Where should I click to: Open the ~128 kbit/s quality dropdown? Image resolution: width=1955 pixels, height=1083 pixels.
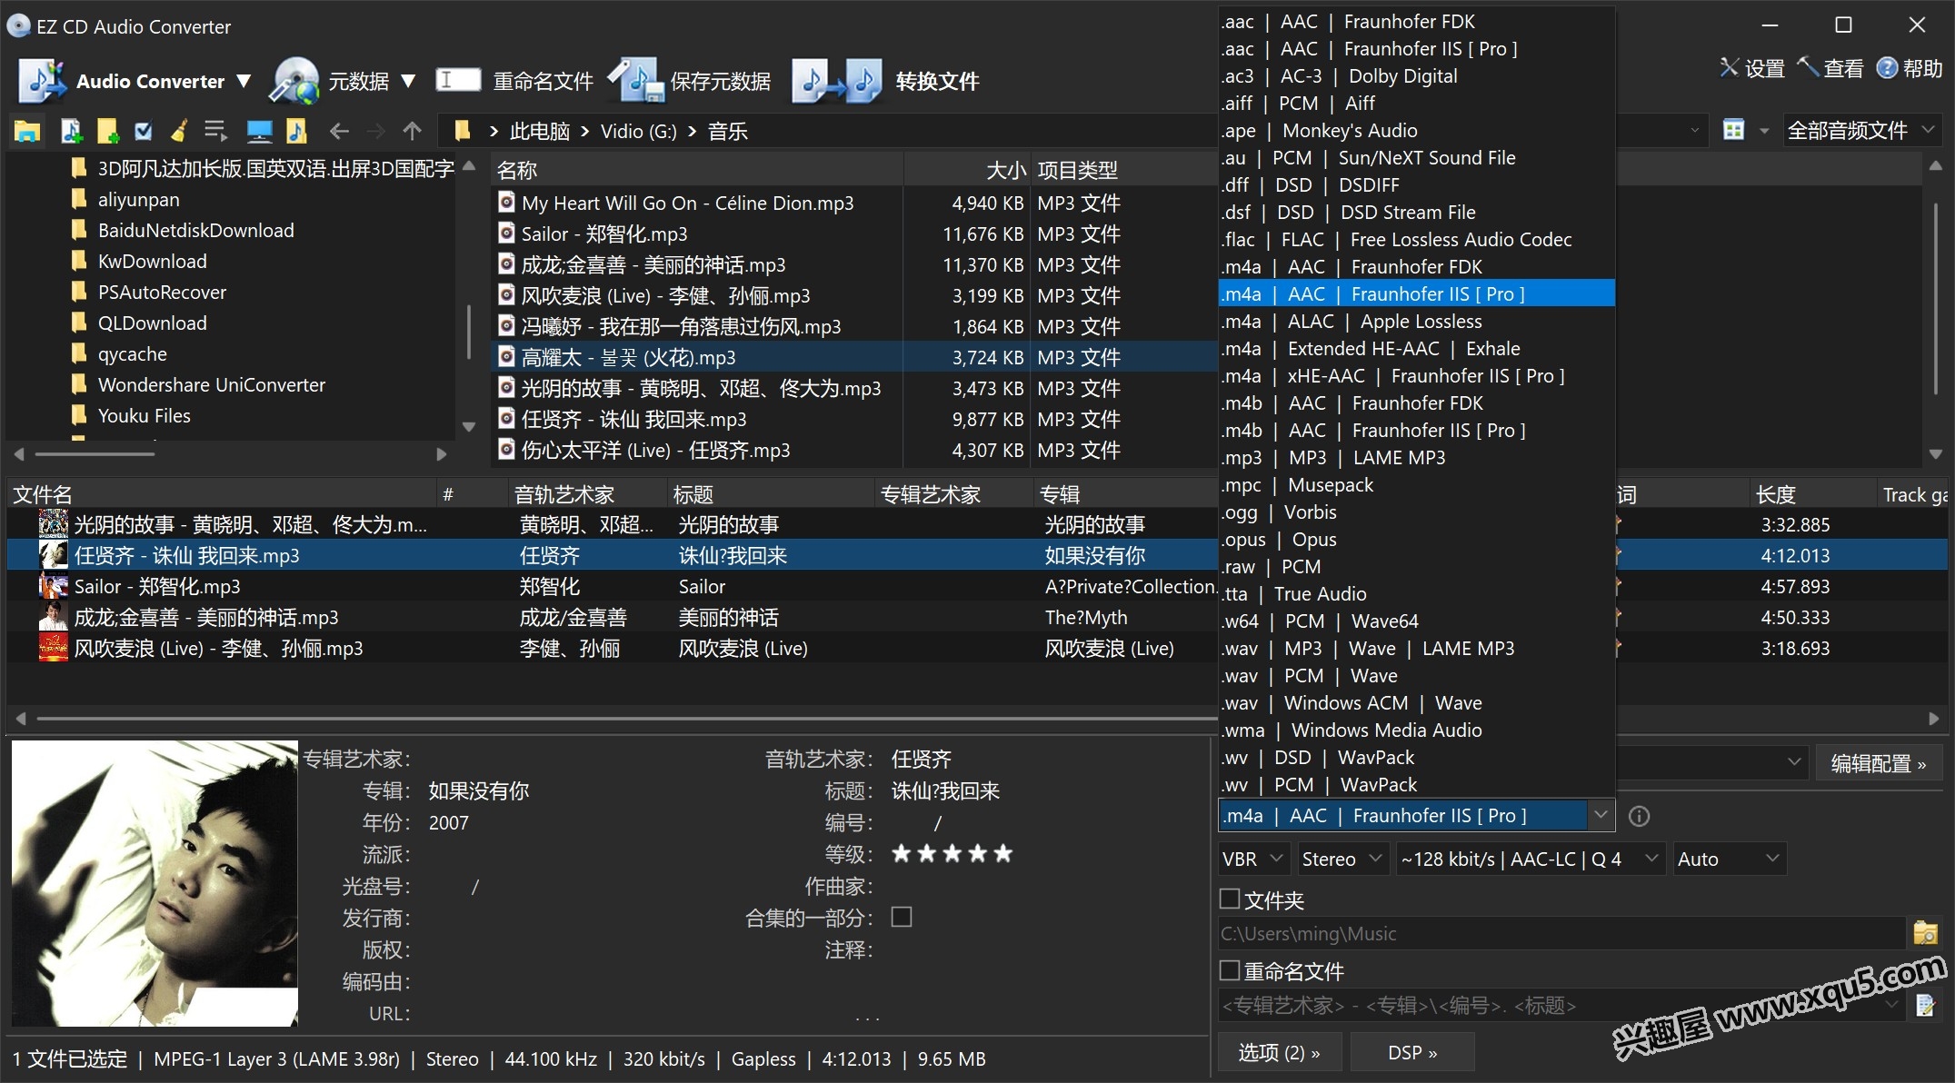[1531, 859]
